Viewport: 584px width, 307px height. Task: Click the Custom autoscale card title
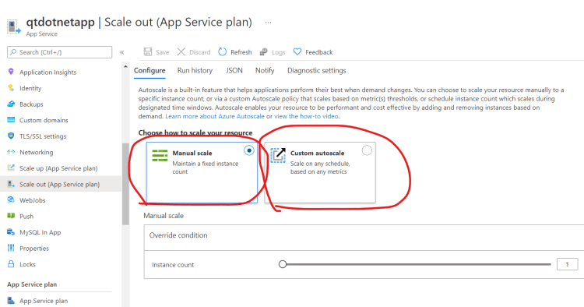pos(318,153)
